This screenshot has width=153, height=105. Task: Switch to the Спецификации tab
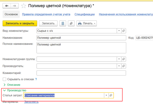pos(85,14)
